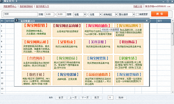Viewport: 174px width, 104px height.
Task: Open the 淘宝网品牌库 card
Action: click(129, 30)
